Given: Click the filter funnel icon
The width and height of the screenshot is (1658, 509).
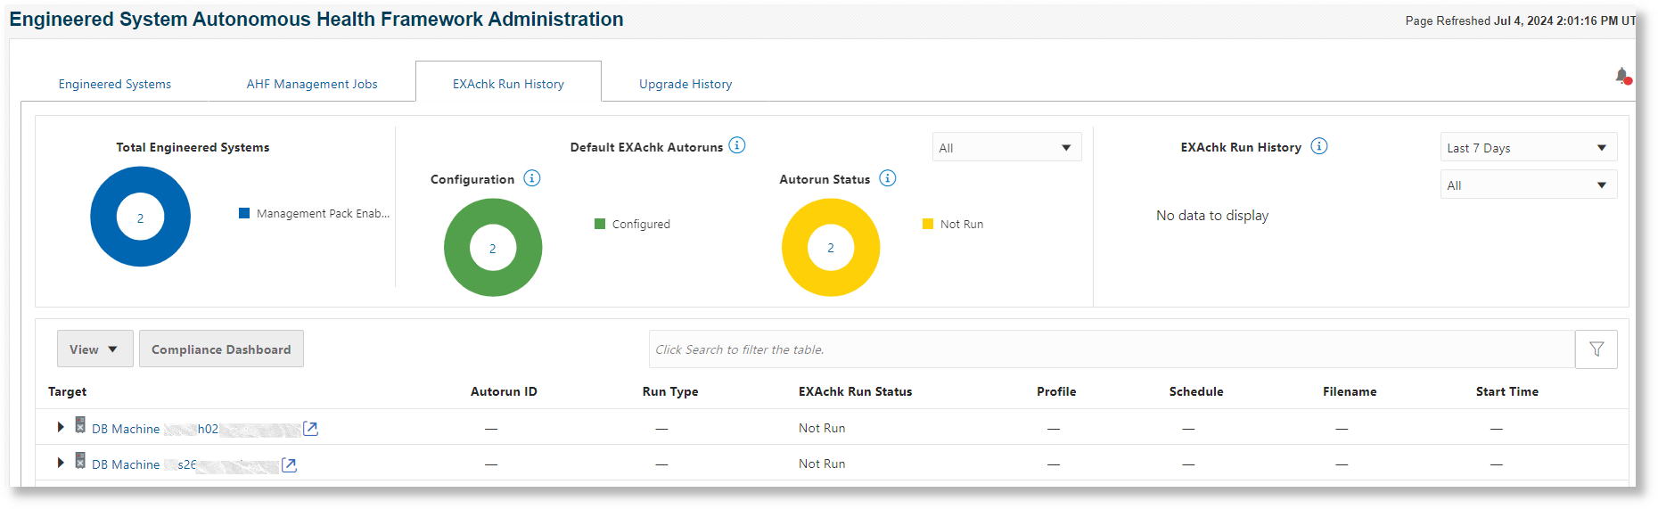Looking at the screenshot, I should click(x=1596, y=349).
